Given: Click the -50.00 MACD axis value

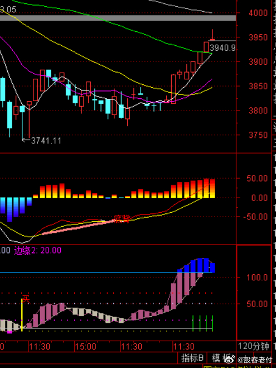Looking at the screenshot, I should [255, 217].
